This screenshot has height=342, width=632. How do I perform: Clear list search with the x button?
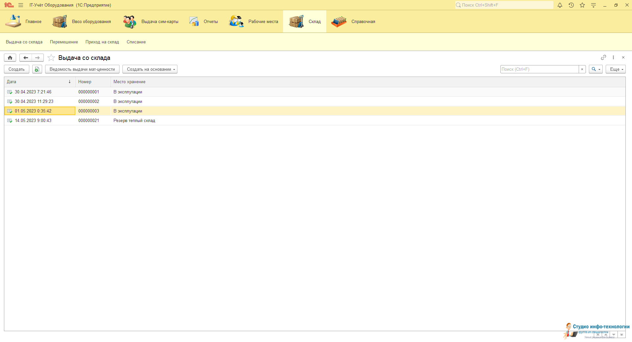[x=582, y=69]
